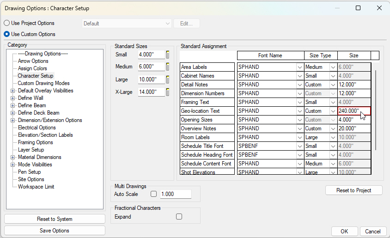
Task: Open calculator icon beside Small size field
Action: (168, 55)
